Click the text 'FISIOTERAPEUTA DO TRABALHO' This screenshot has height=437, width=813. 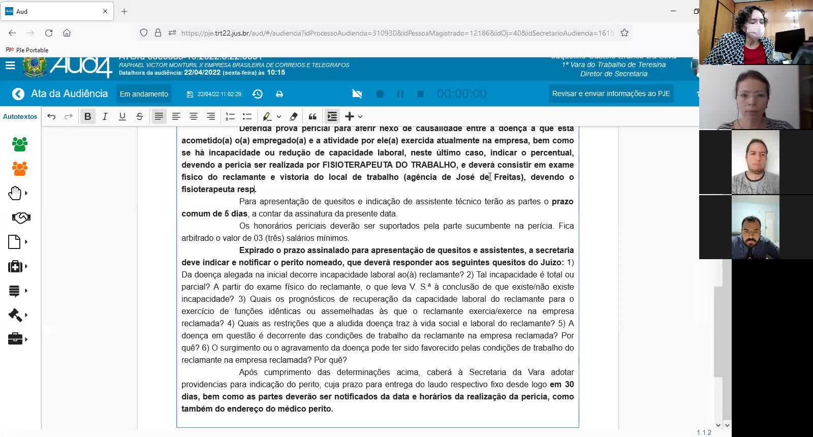click(390, 165)
